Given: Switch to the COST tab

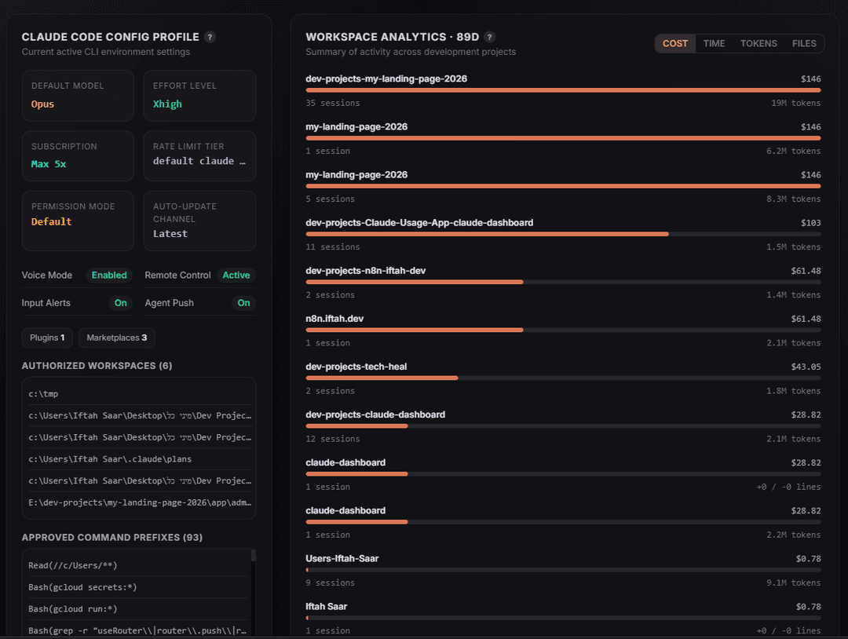Looking at the screenshot, I should 675,43.
